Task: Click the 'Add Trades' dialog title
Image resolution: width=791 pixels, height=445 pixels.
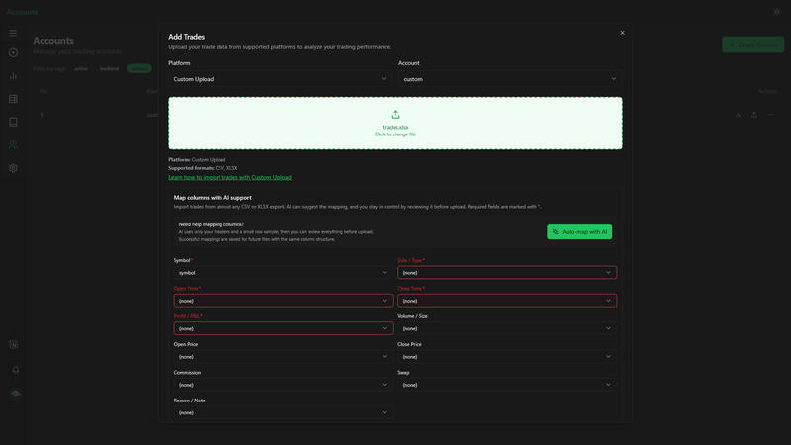Action: [x=186, y=37]
